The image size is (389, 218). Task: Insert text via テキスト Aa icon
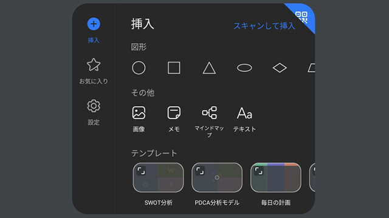(244, 113)
